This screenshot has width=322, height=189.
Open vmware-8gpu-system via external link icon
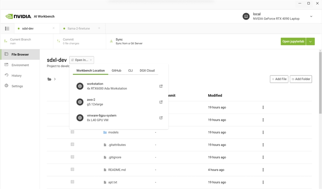(x=161, y=118)
